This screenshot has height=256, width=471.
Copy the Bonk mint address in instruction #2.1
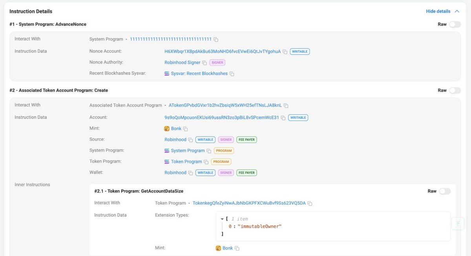pos(237,249)
